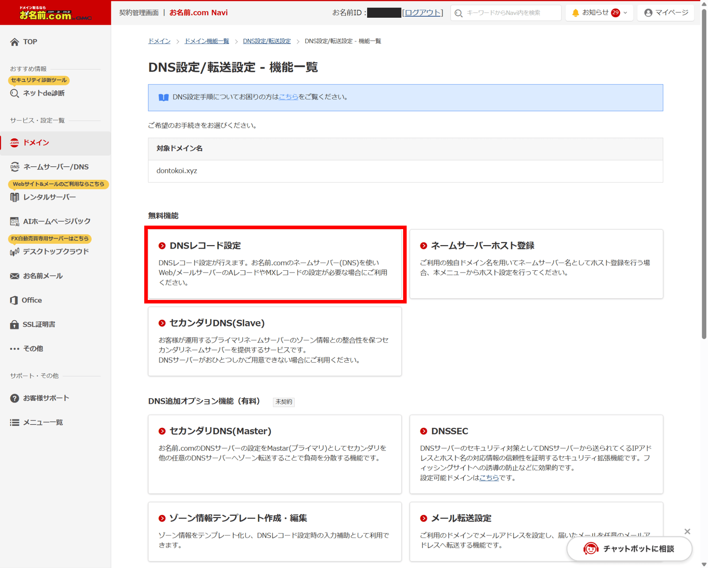Open the ドメイン sidebar menu item
708x568 pixels.
click(55, 143)
